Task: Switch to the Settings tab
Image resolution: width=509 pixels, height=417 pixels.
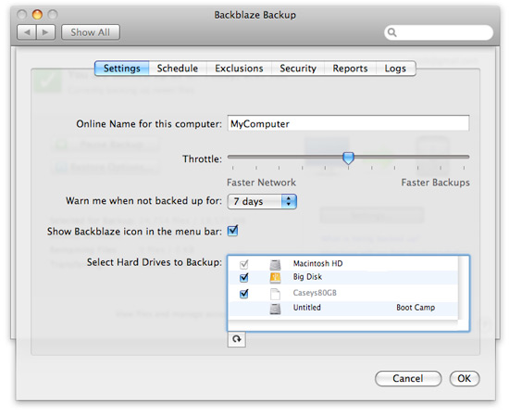Action: click(122, 69)
